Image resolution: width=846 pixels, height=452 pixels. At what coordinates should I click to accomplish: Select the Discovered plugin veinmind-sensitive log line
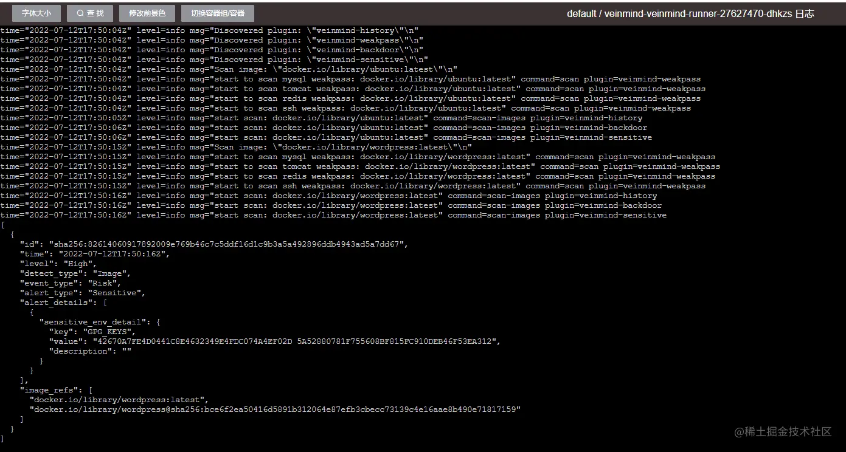[x=214, y=60]
